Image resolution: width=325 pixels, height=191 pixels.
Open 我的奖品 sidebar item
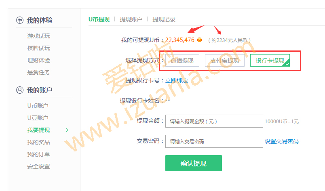pos(38,142)
